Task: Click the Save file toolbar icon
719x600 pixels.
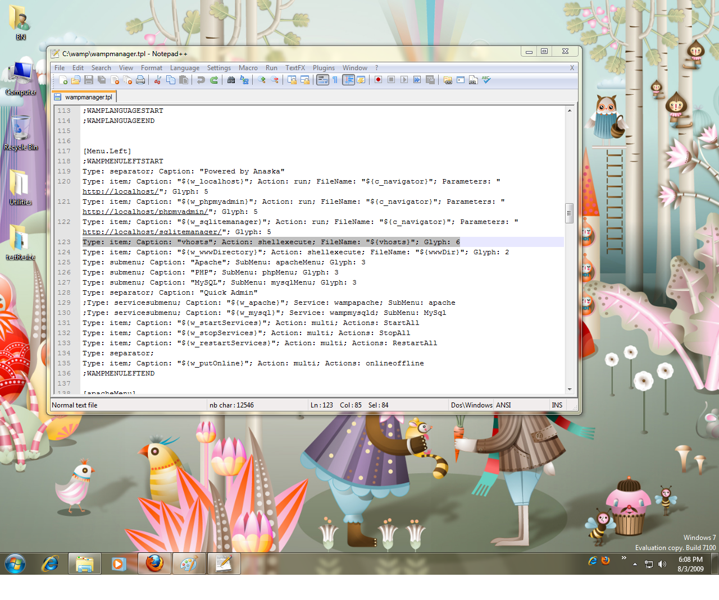Action: (89, 80)
